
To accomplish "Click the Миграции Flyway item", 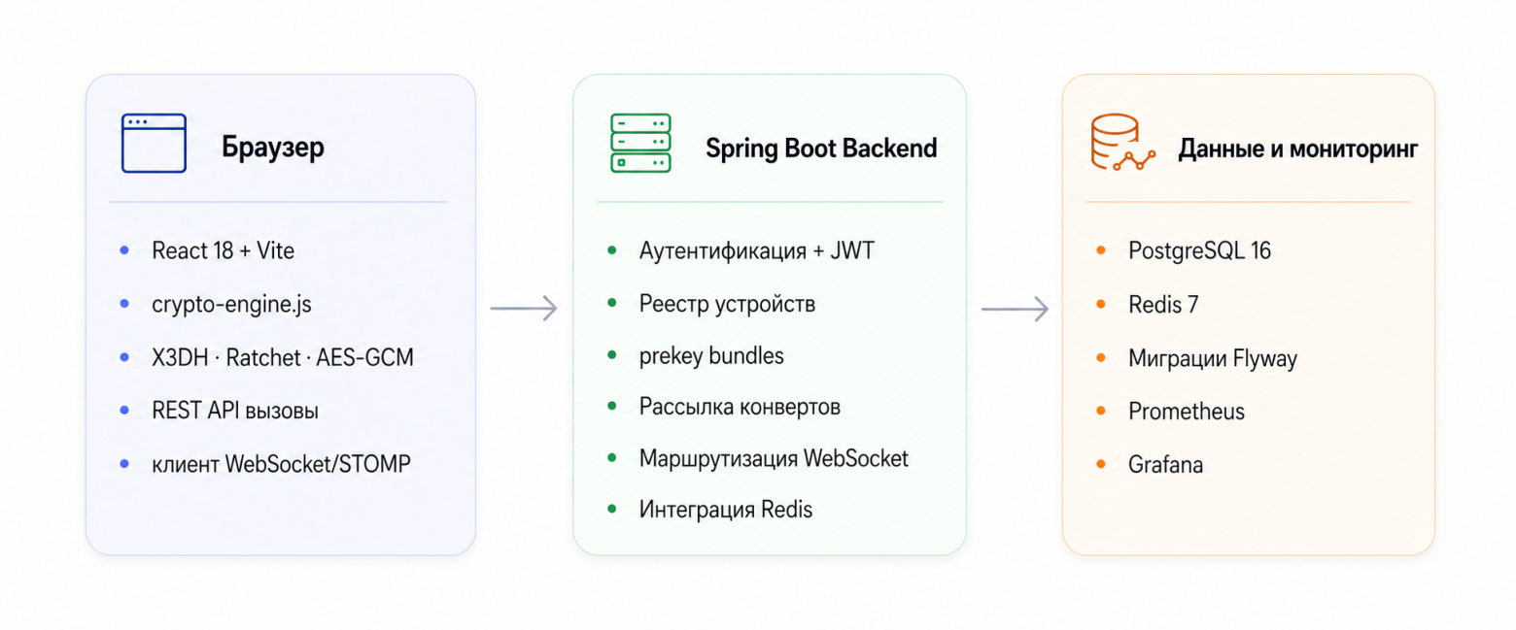I will click(1213, 358).
